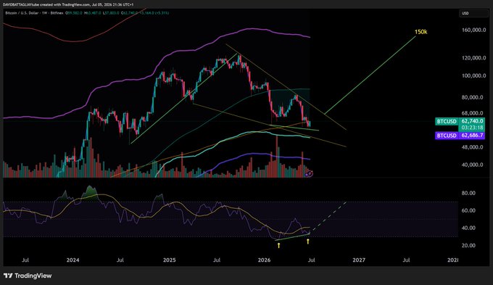Click the purple BTCUSD 62,686.7 price label
The image size is (493, 285).
460,136
